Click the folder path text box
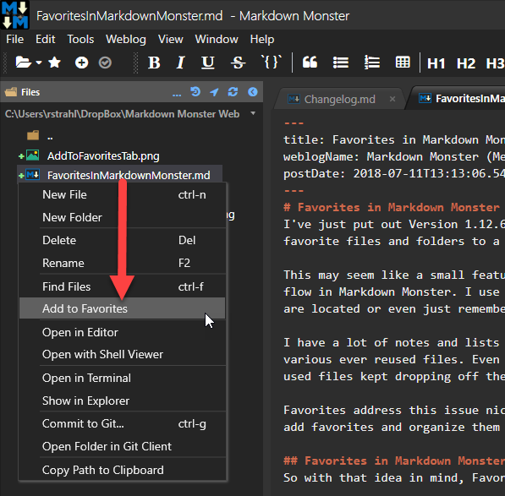The image size is (505, 496). (x=123, y=114)
